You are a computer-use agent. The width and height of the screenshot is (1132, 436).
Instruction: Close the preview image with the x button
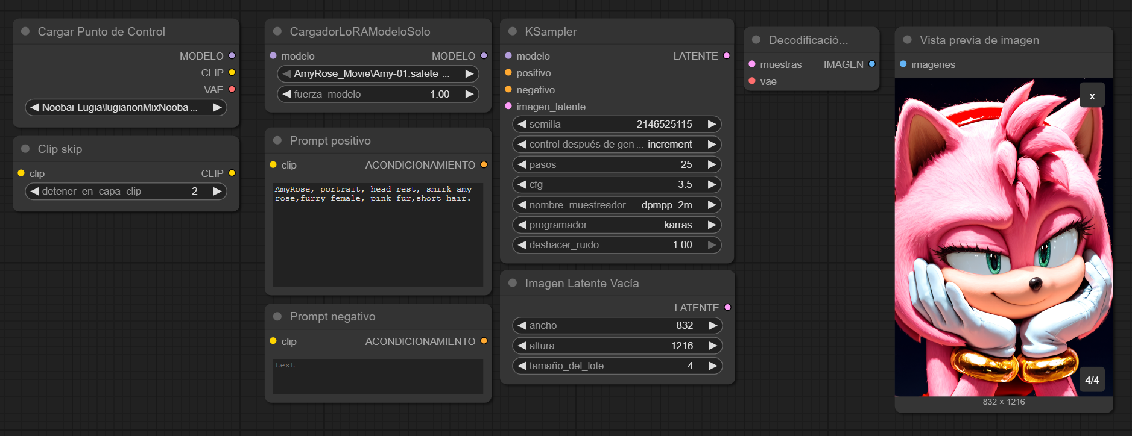1092,96
